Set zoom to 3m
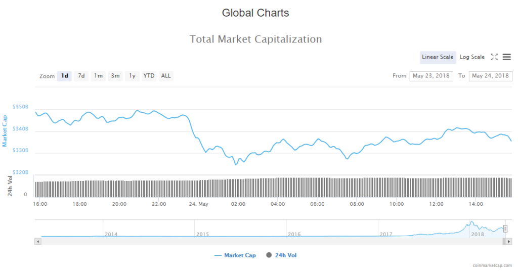The image size is (518, 271). [x=115, y=76]
